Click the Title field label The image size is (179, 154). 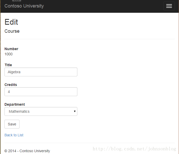pos(8,65)
